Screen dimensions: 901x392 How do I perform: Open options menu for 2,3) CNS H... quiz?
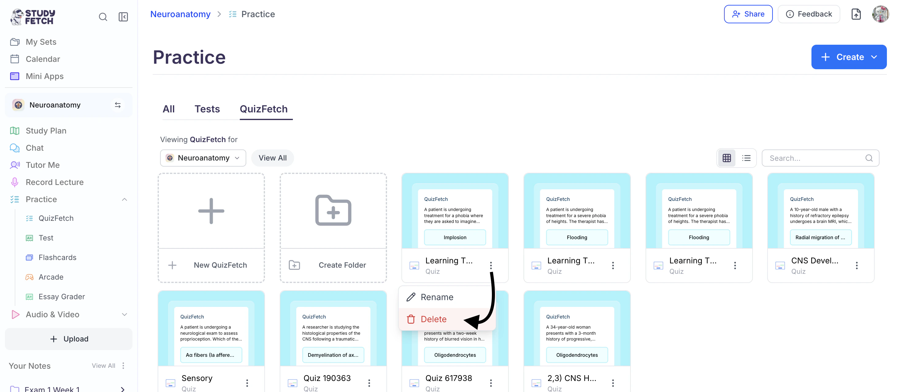click(x=613, y=383)
